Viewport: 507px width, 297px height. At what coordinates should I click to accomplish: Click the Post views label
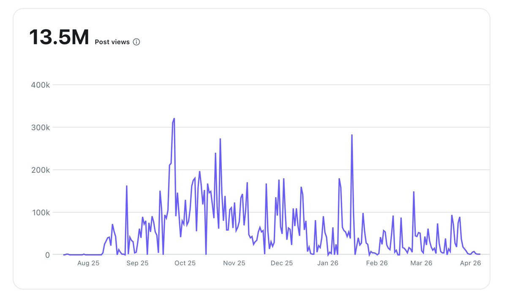(112, 42)
